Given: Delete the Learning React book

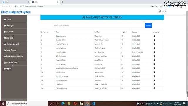Looking at the screenshot, I should [x=154, y=64].
